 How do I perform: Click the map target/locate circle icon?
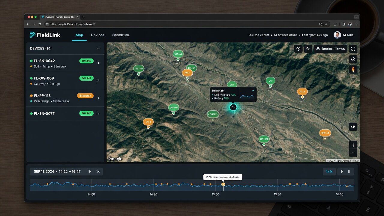298,49
